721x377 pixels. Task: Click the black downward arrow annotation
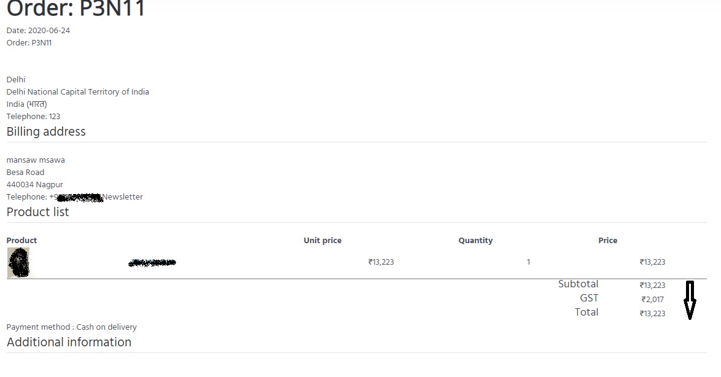click(689, 300)
